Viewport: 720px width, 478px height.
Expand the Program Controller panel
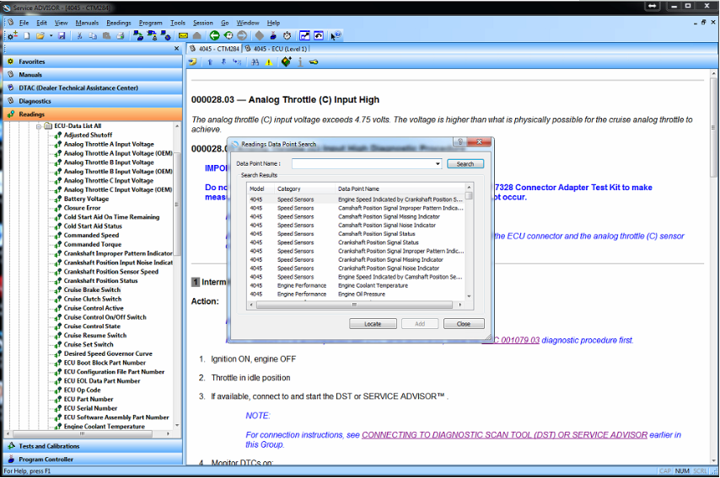click(x=93, y=459)
